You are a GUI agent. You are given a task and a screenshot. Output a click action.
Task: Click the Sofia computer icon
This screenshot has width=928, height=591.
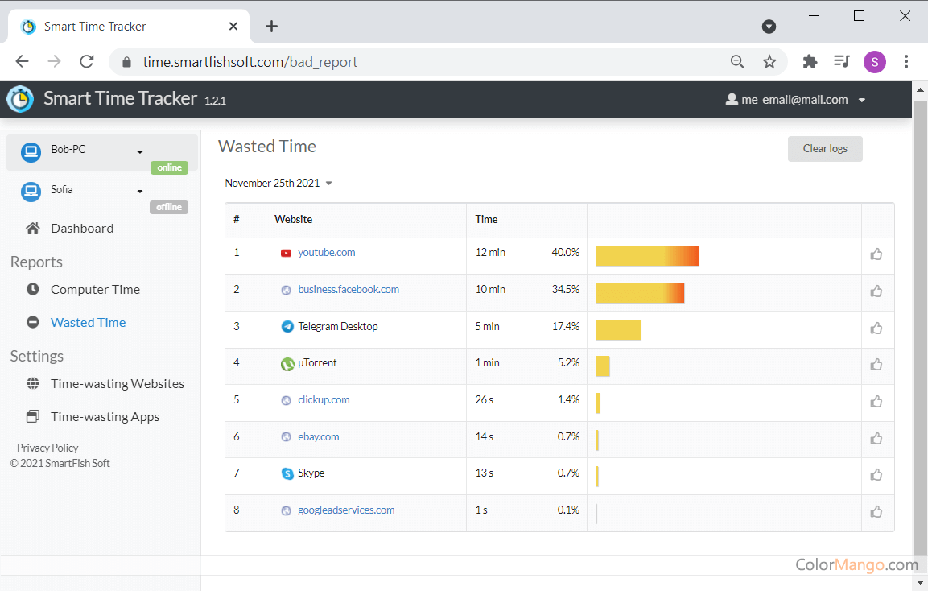click(31, 192)
